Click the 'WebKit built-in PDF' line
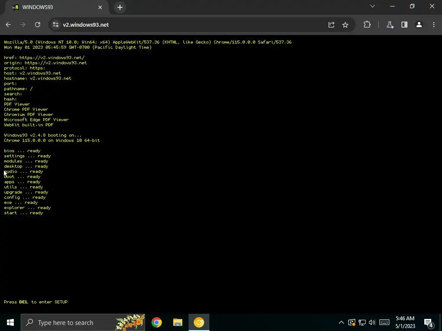Image resolution: width=442 pixels, height=331 pixels. 28,125
